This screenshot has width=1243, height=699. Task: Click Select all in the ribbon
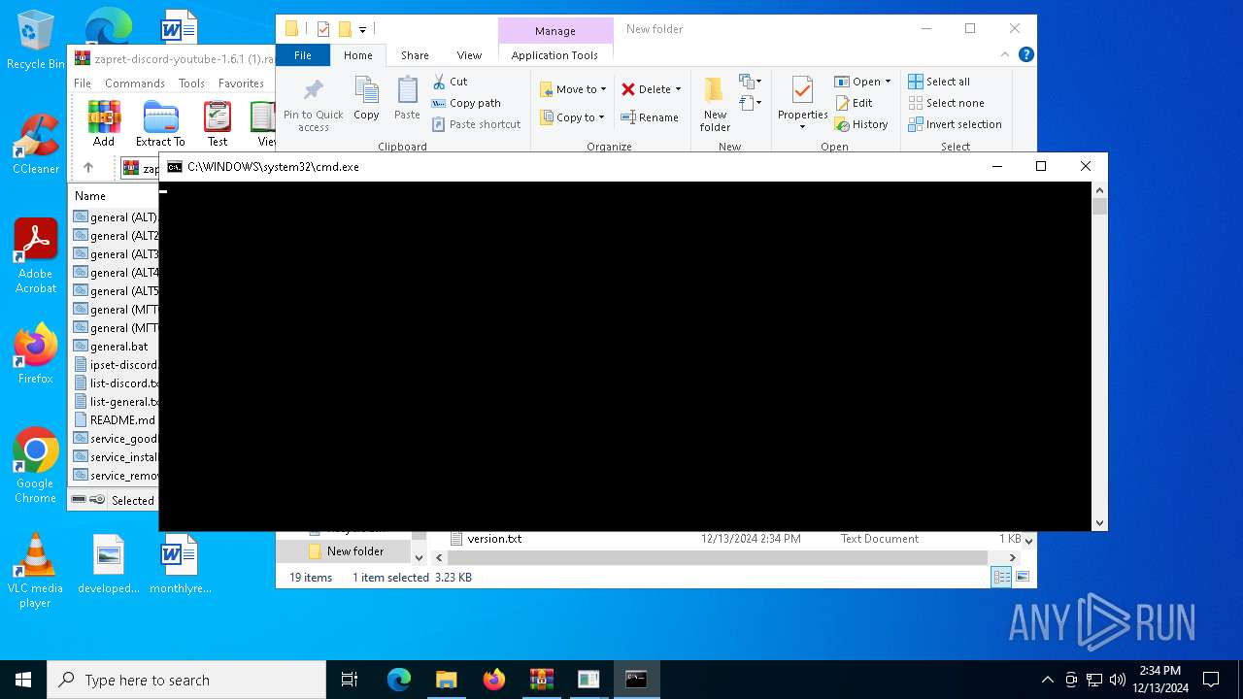click(939, 82)
